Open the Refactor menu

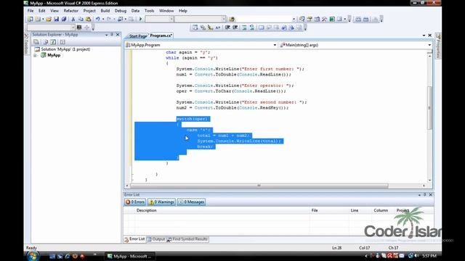point(71,11)
